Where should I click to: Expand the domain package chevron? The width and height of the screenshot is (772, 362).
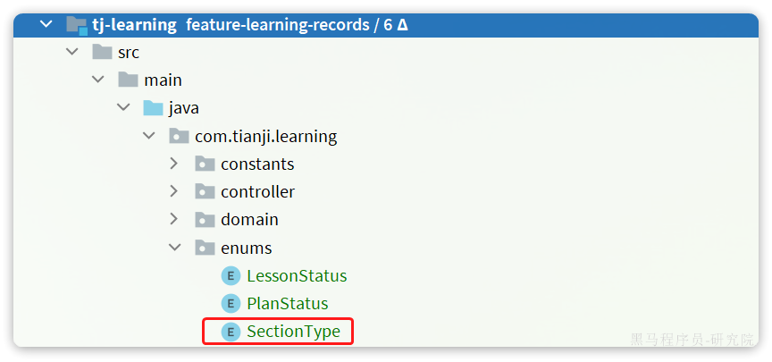pyautogui.click(x=174, y=219)
